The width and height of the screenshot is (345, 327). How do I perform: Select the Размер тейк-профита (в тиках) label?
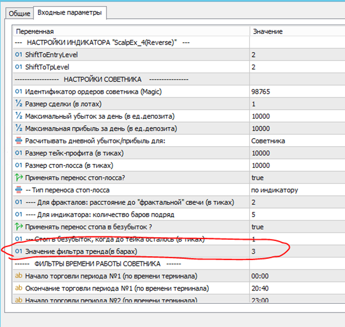[74, 153]
